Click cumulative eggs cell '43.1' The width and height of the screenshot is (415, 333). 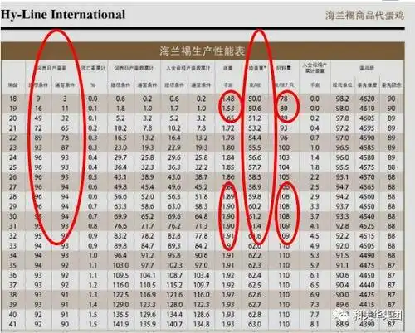[120, 177]
